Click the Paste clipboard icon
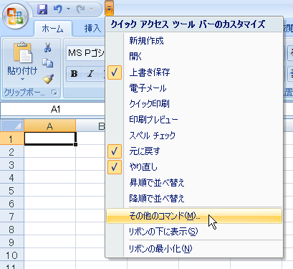This screenshot has height=269, width=293. (x=22, y=53)
